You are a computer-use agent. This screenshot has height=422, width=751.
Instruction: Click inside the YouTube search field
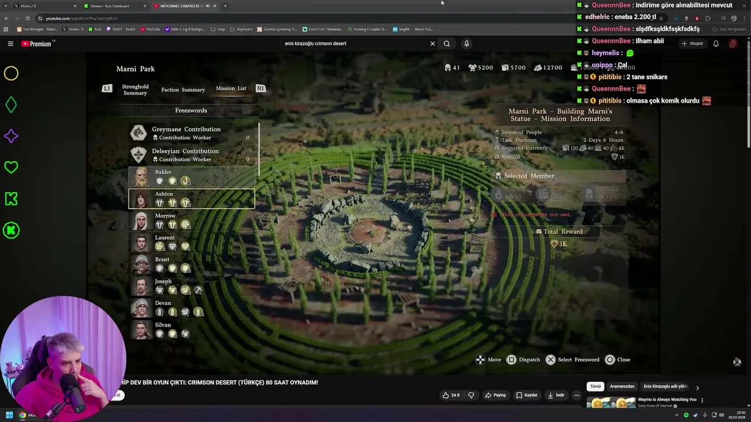click(x=355, y=43)
